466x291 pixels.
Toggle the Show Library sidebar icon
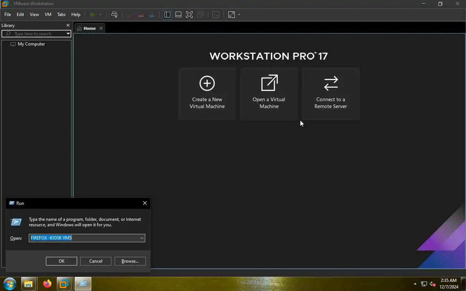[x=167, y=15]
